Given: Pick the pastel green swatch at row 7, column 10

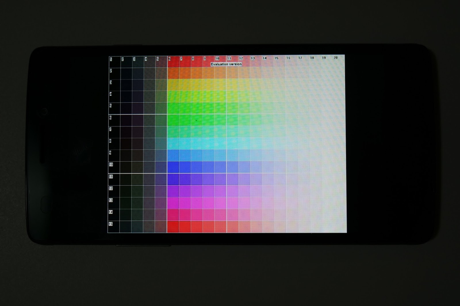Looking at the screenshot, I should tap(221, 132).
